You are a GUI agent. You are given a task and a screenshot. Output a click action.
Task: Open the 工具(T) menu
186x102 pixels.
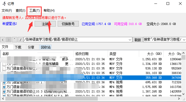click(x=34, y=11)
